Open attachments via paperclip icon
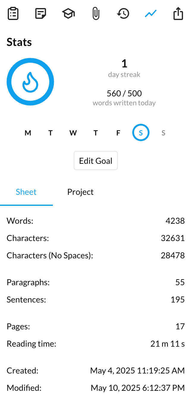 point(96,14)
